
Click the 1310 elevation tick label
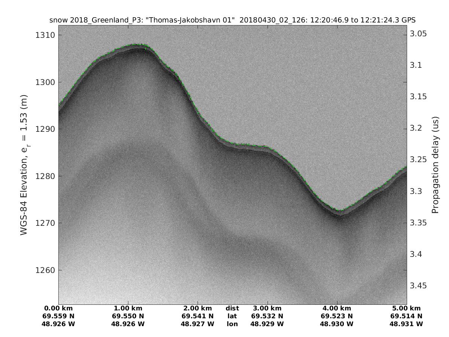pos(45,35)
